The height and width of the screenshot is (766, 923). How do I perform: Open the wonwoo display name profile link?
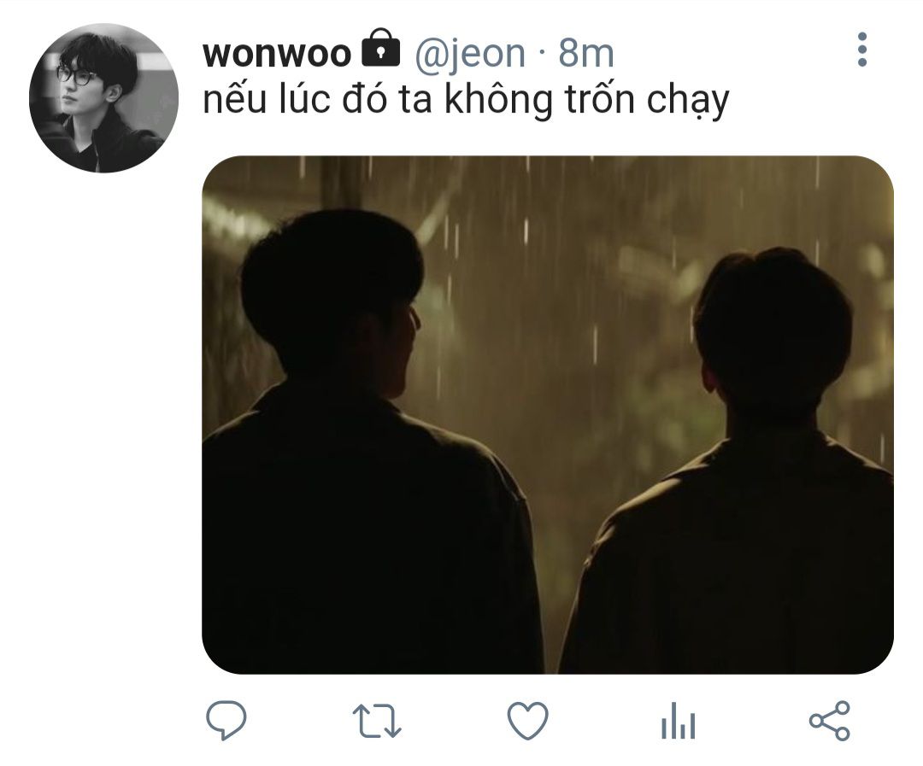(277, 54)
